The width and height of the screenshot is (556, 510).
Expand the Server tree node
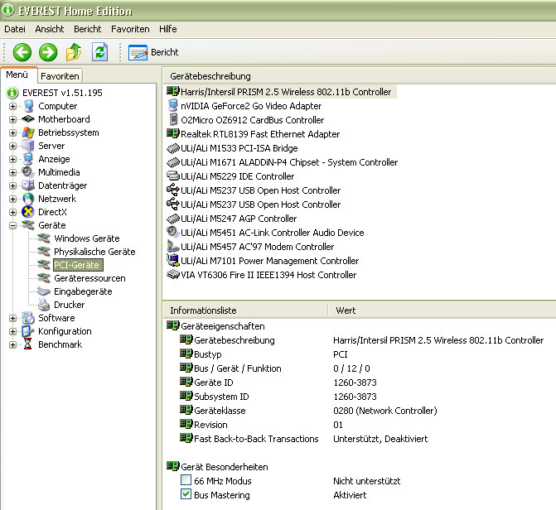coord(12,146)
